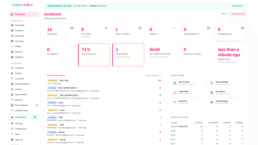This screenshot has height=145, width=258.
Task: Click the Enterprise view button
Action: coord(237,14)
